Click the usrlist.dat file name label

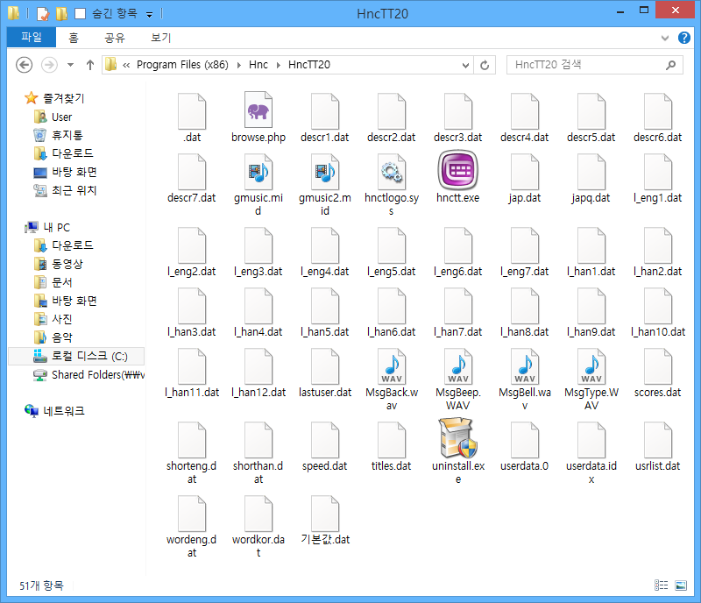click(658, 465)
